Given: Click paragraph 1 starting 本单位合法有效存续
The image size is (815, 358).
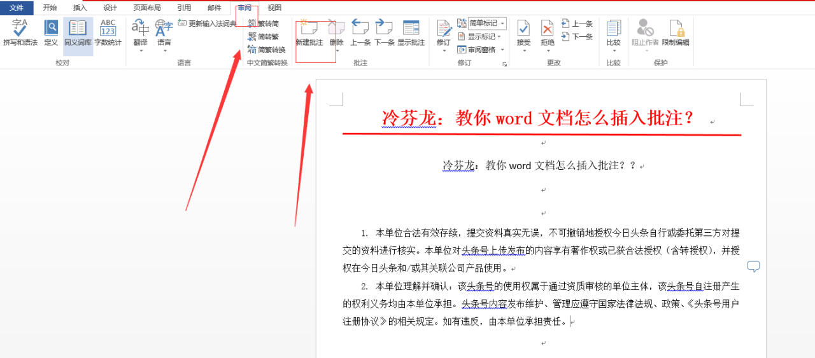Looking at the screenshot, I should coord(541,250).
